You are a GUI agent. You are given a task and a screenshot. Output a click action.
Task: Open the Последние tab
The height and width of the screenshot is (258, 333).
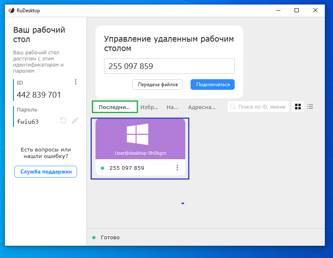click(x=115, y=107)
